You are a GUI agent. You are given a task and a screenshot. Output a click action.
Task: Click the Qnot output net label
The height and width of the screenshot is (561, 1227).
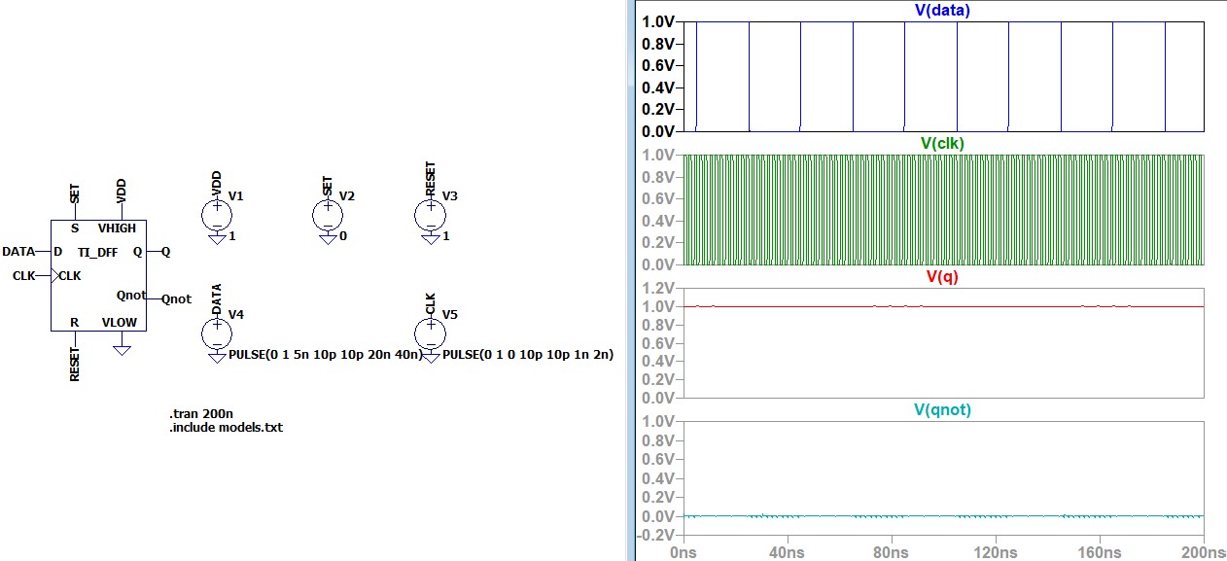177,299
